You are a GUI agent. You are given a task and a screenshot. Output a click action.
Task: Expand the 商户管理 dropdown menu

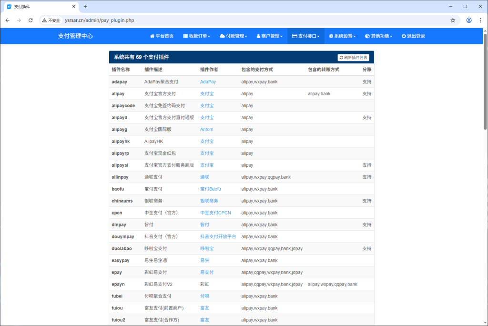click(270, 36)
